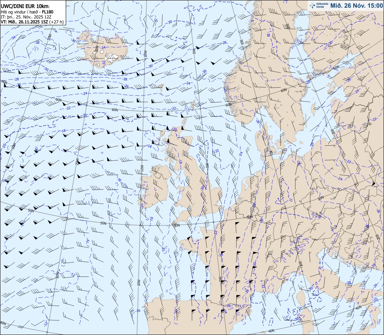Click the '40N' label at the bottom edge

pyautogui.click(x=271, y=331)
